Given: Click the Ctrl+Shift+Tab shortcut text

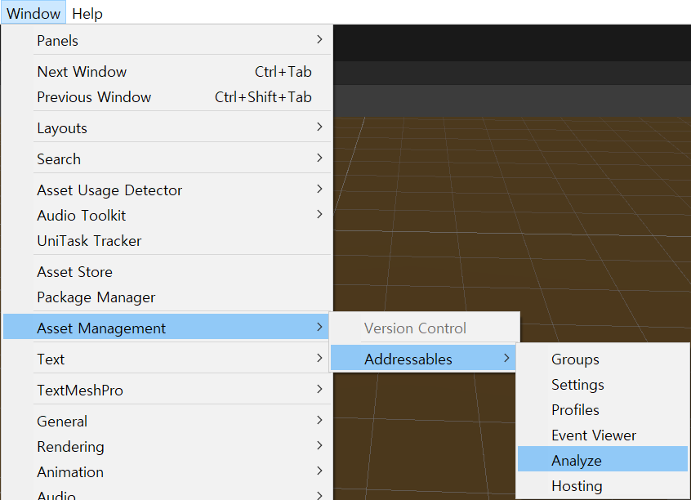Looking at the screenshot, I should pos(263,97).
